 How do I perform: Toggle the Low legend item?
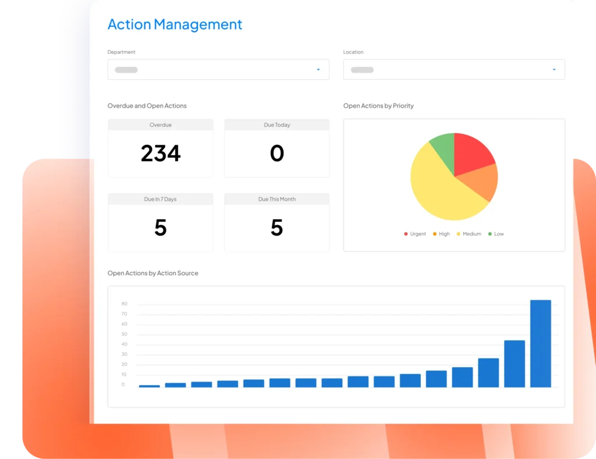(x=496, y=234)
